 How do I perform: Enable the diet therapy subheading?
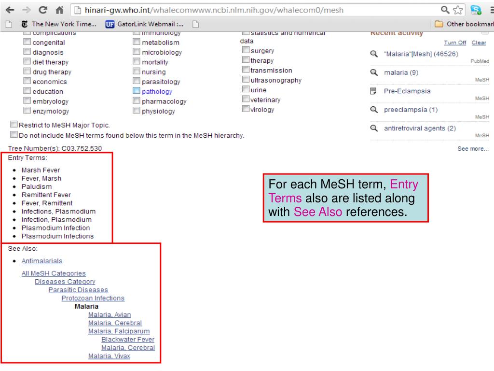point(27,61)
